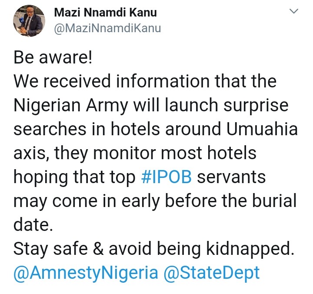
Task: Open the @StateDept mention
Action: 212,273
